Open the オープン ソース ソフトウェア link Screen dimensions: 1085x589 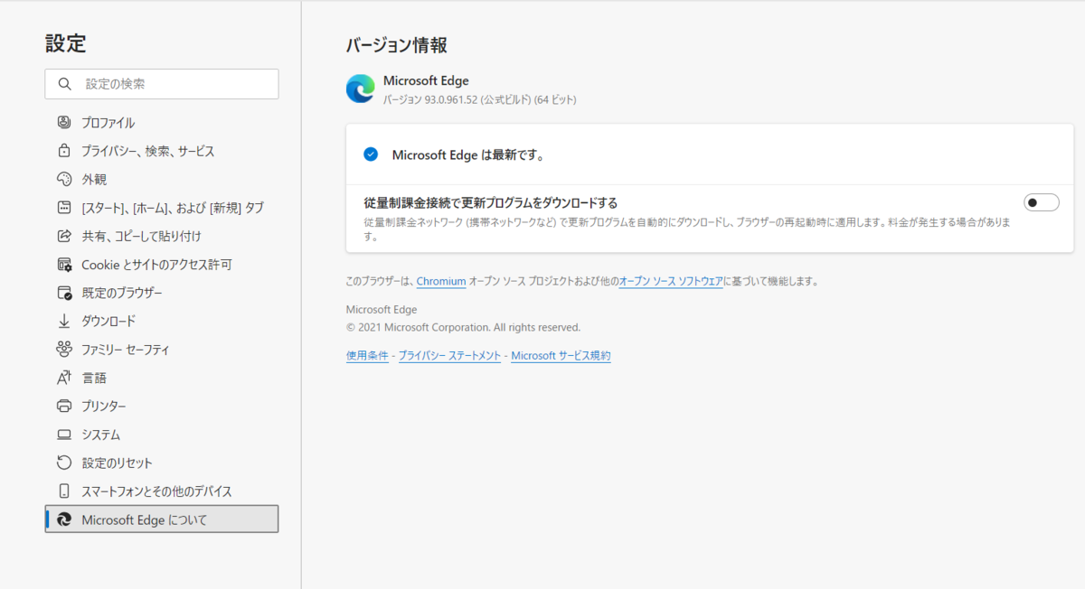click(671, 281)
